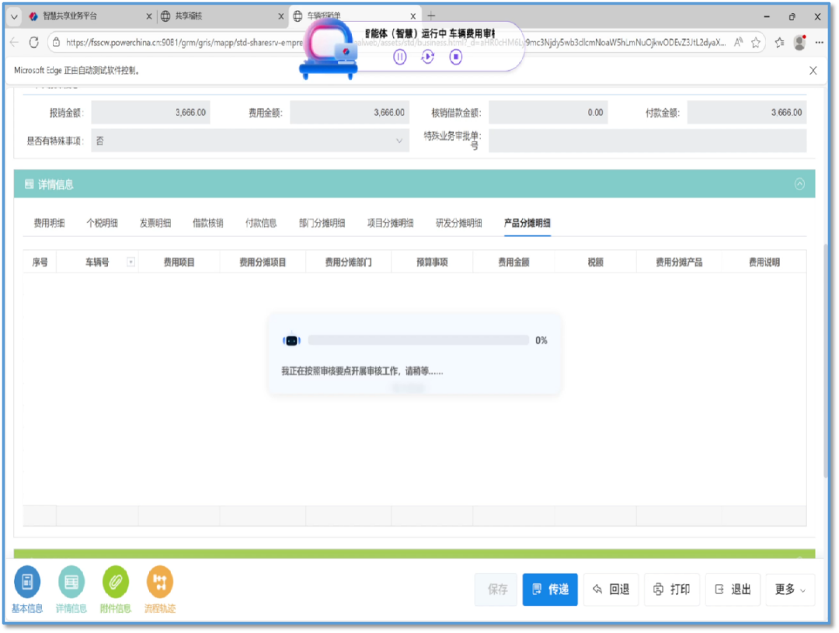Click the 报销金额 field
Image resolution: width=839 pixels, height=633 pixels.
point(151,113)
